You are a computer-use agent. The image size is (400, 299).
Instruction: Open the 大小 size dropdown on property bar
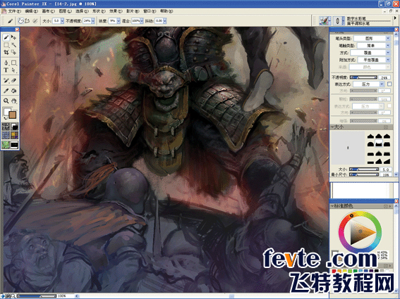pos(62,21)
